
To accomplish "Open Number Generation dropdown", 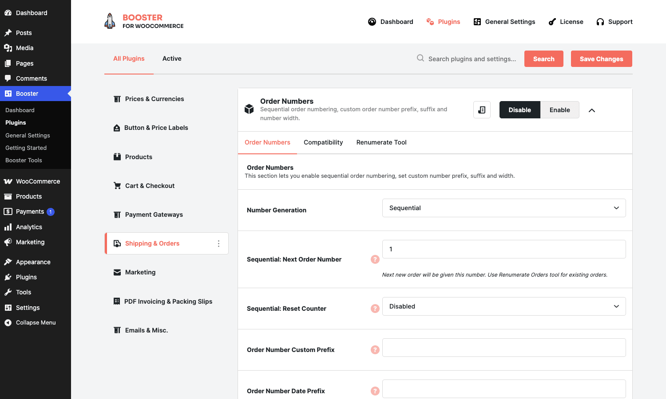I will click(x=504, y=208).
